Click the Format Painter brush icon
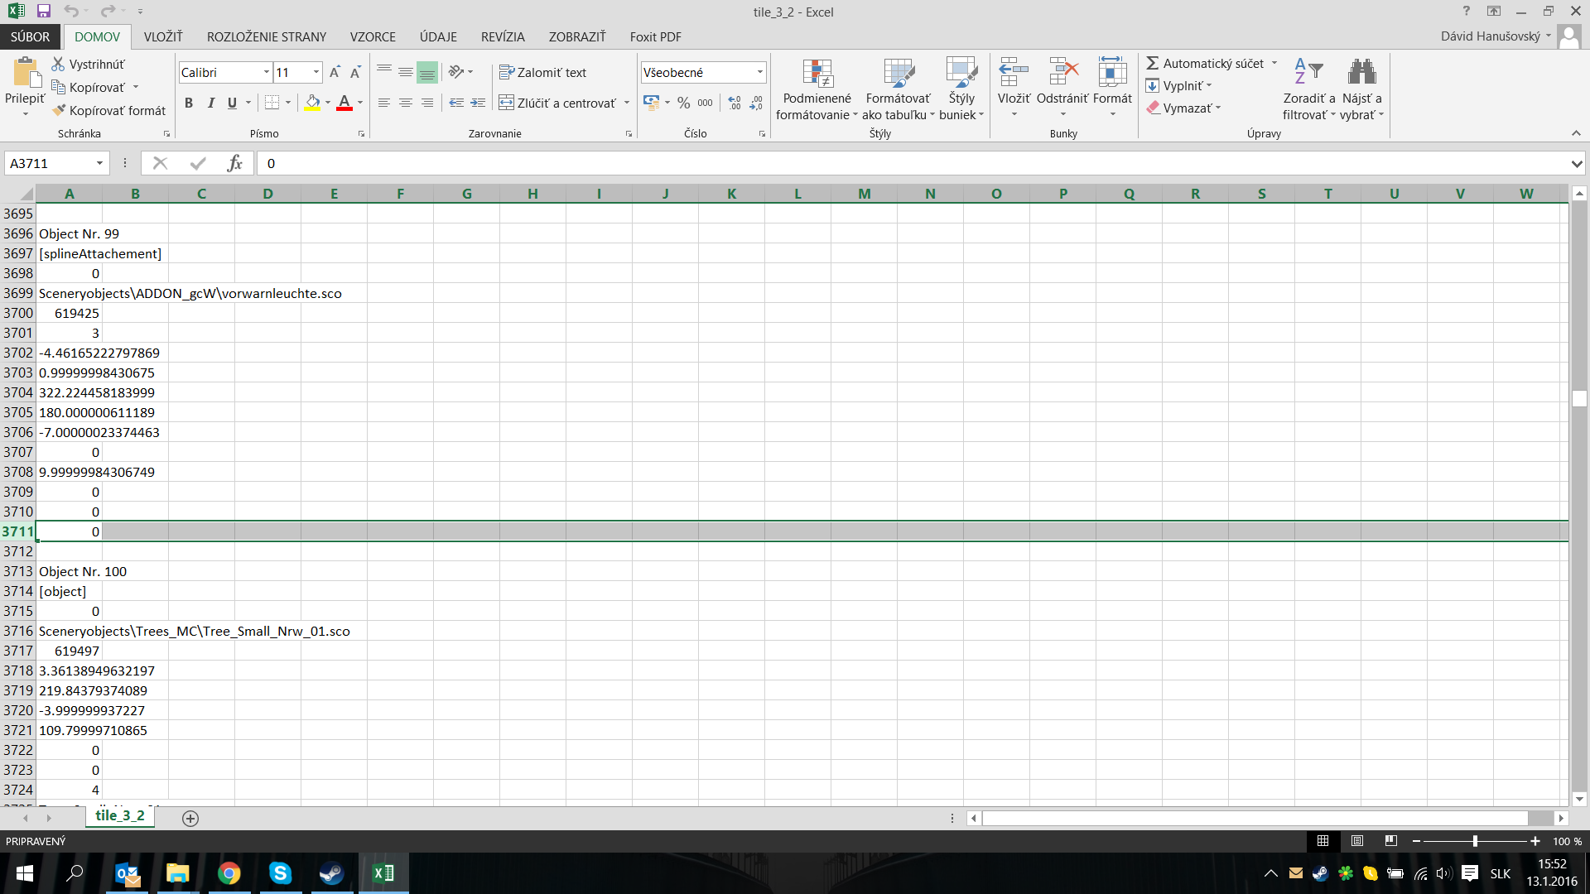Image resolution: width=1590 pixels, height=894 pixels. point(59,110)
